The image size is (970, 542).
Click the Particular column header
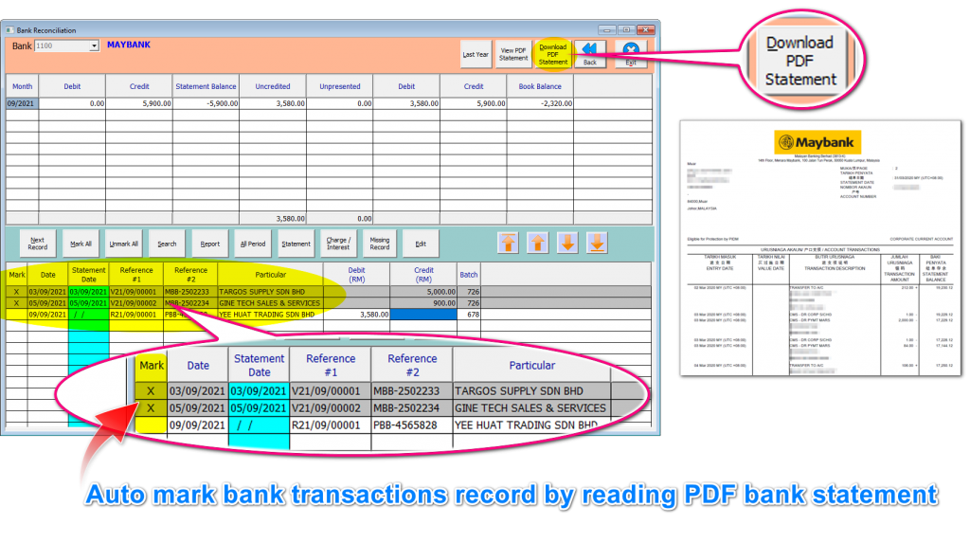click(x=270, y=275)
